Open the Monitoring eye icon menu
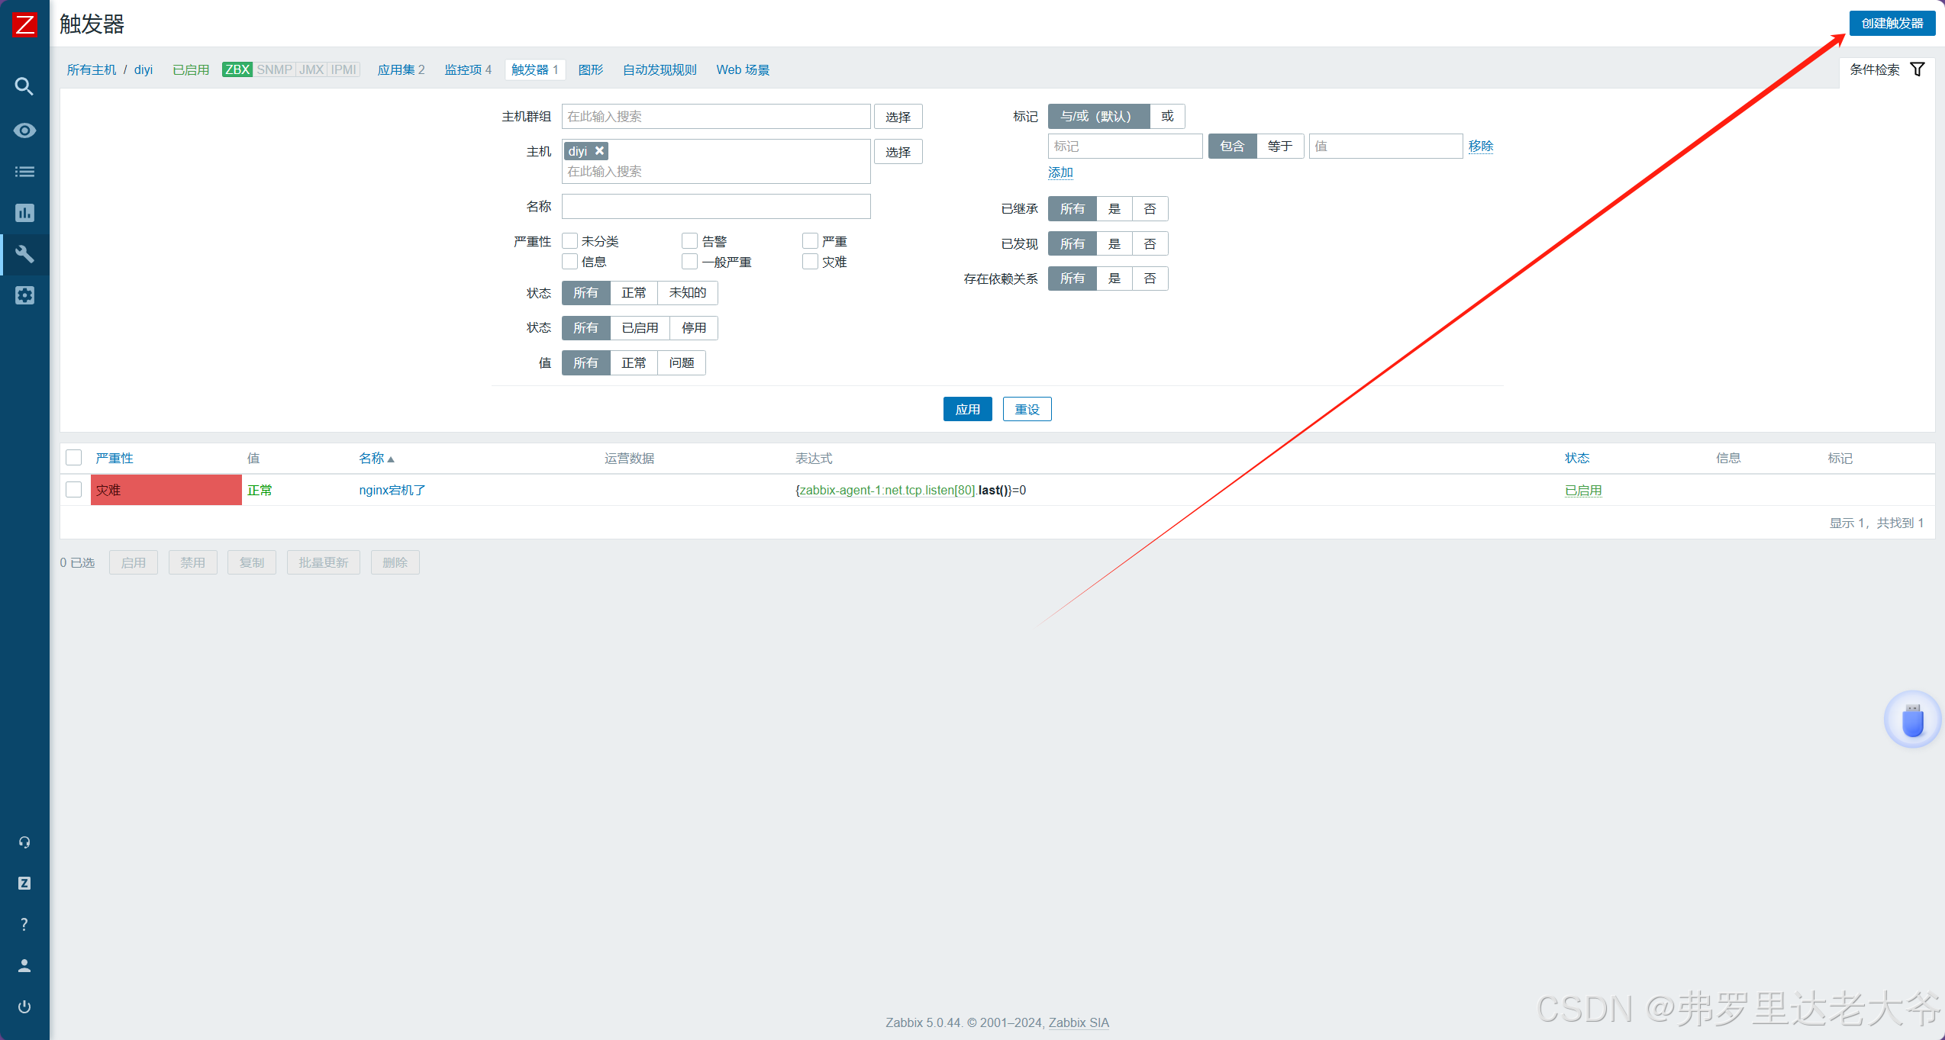 point(24,130)
